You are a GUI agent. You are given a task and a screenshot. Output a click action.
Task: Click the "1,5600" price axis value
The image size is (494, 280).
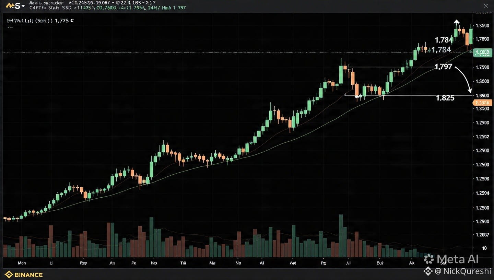482,81
